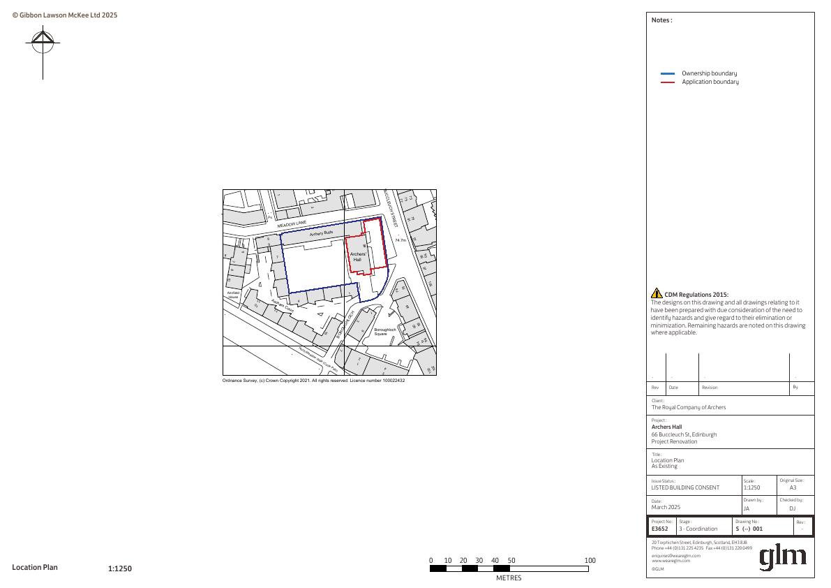Click the '1:1250' scale beside the bottom label

120,569
